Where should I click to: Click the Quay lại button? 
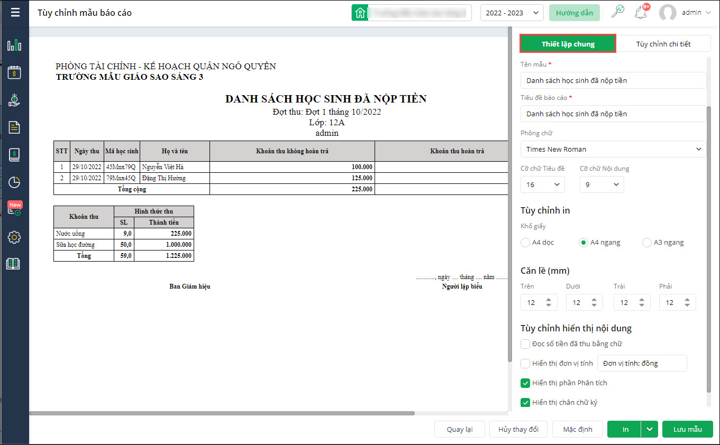[x=460, y=429]
